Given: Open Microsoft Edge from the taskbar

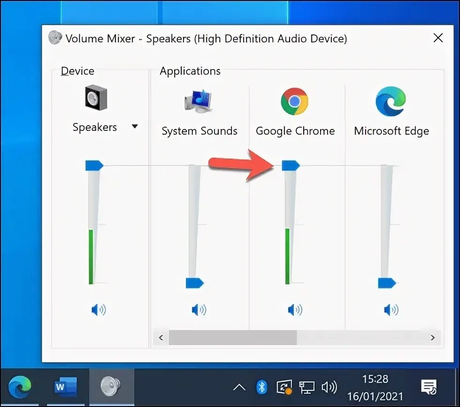Looking at the screenshot, I should [x=20, y=387].
